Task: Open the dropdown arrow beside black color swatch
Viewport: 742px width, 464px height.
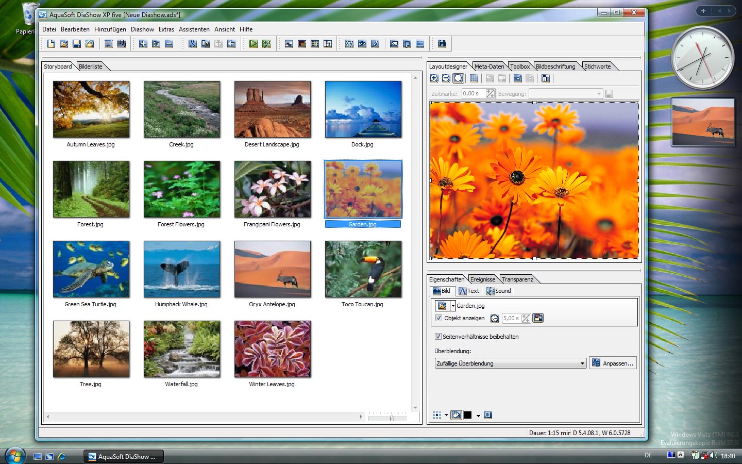Action: (x=478, y=416)
